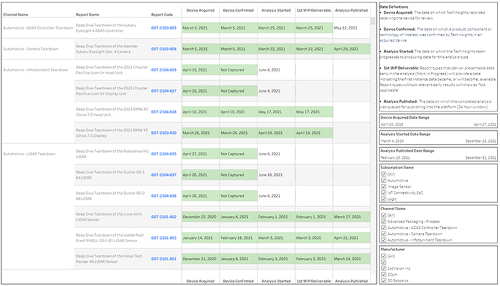Click the table's vertical scrollbar thumb
This screenshot has height=286, width=500.
[372, 21]
